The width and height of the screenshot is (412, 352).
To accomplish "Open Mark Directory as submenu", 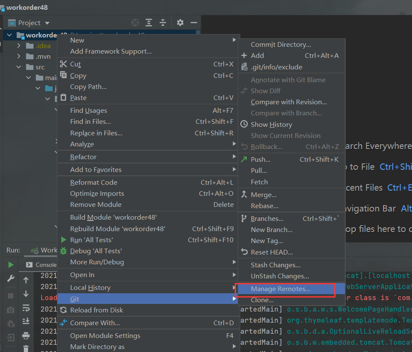I will click(148, 347).
